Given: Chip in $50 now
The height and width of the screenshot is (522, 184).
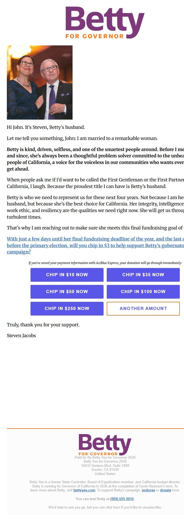Looking at the screenshot, I should (67, 291).
